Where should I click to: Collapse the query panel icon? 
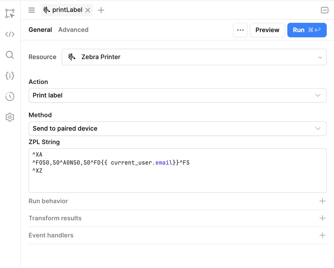(x=325, y=10)
